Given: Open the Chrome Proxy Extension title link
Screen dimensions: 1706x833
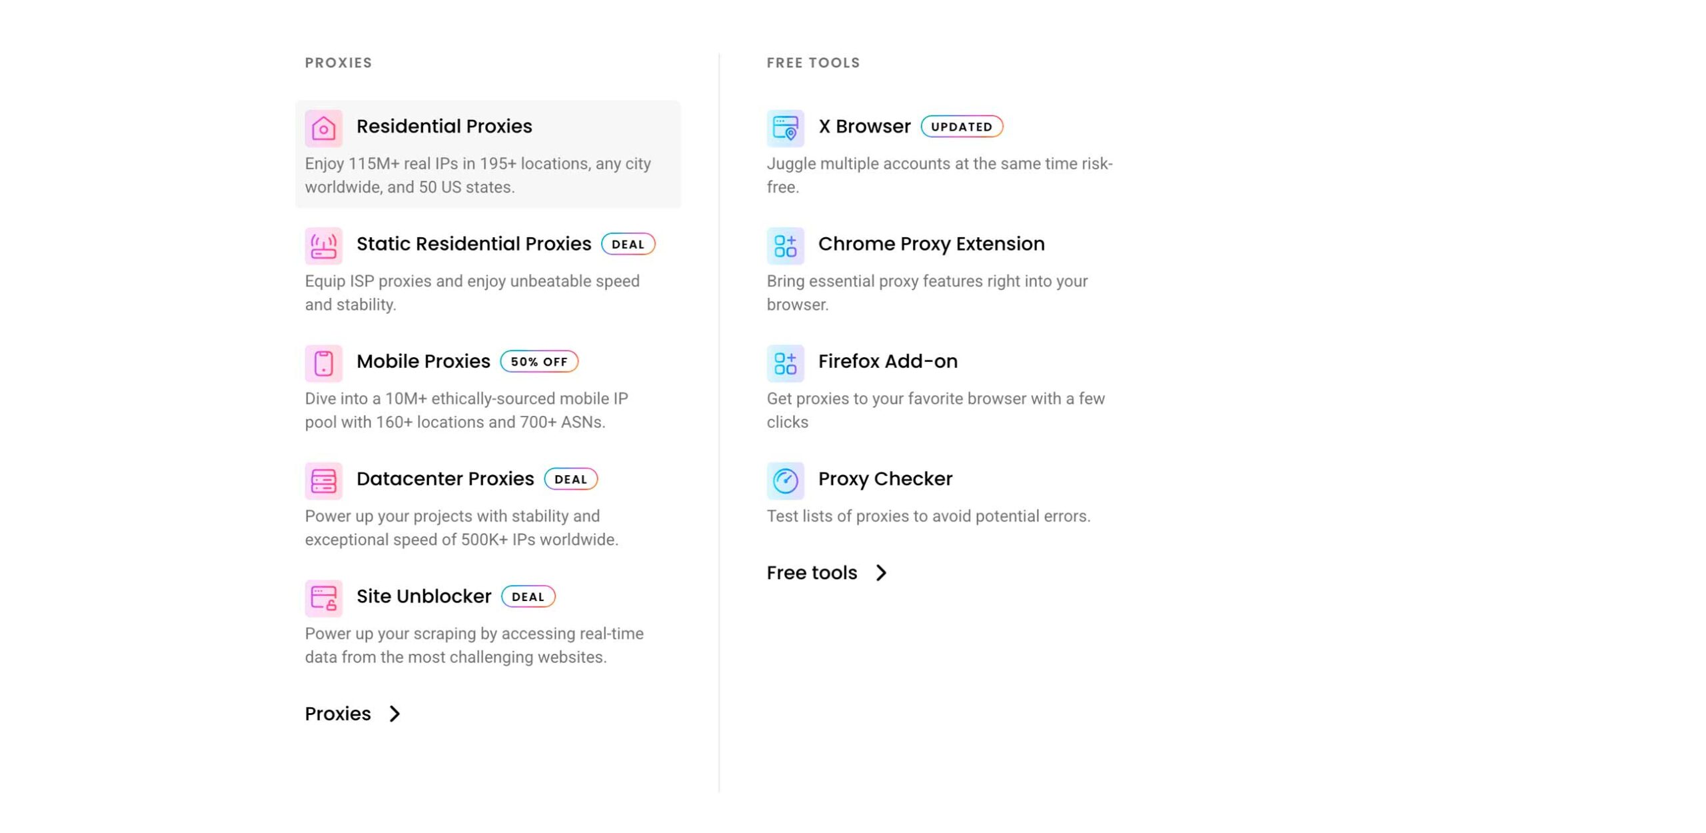Looking at the screenshot, I should tap(931, 244).
